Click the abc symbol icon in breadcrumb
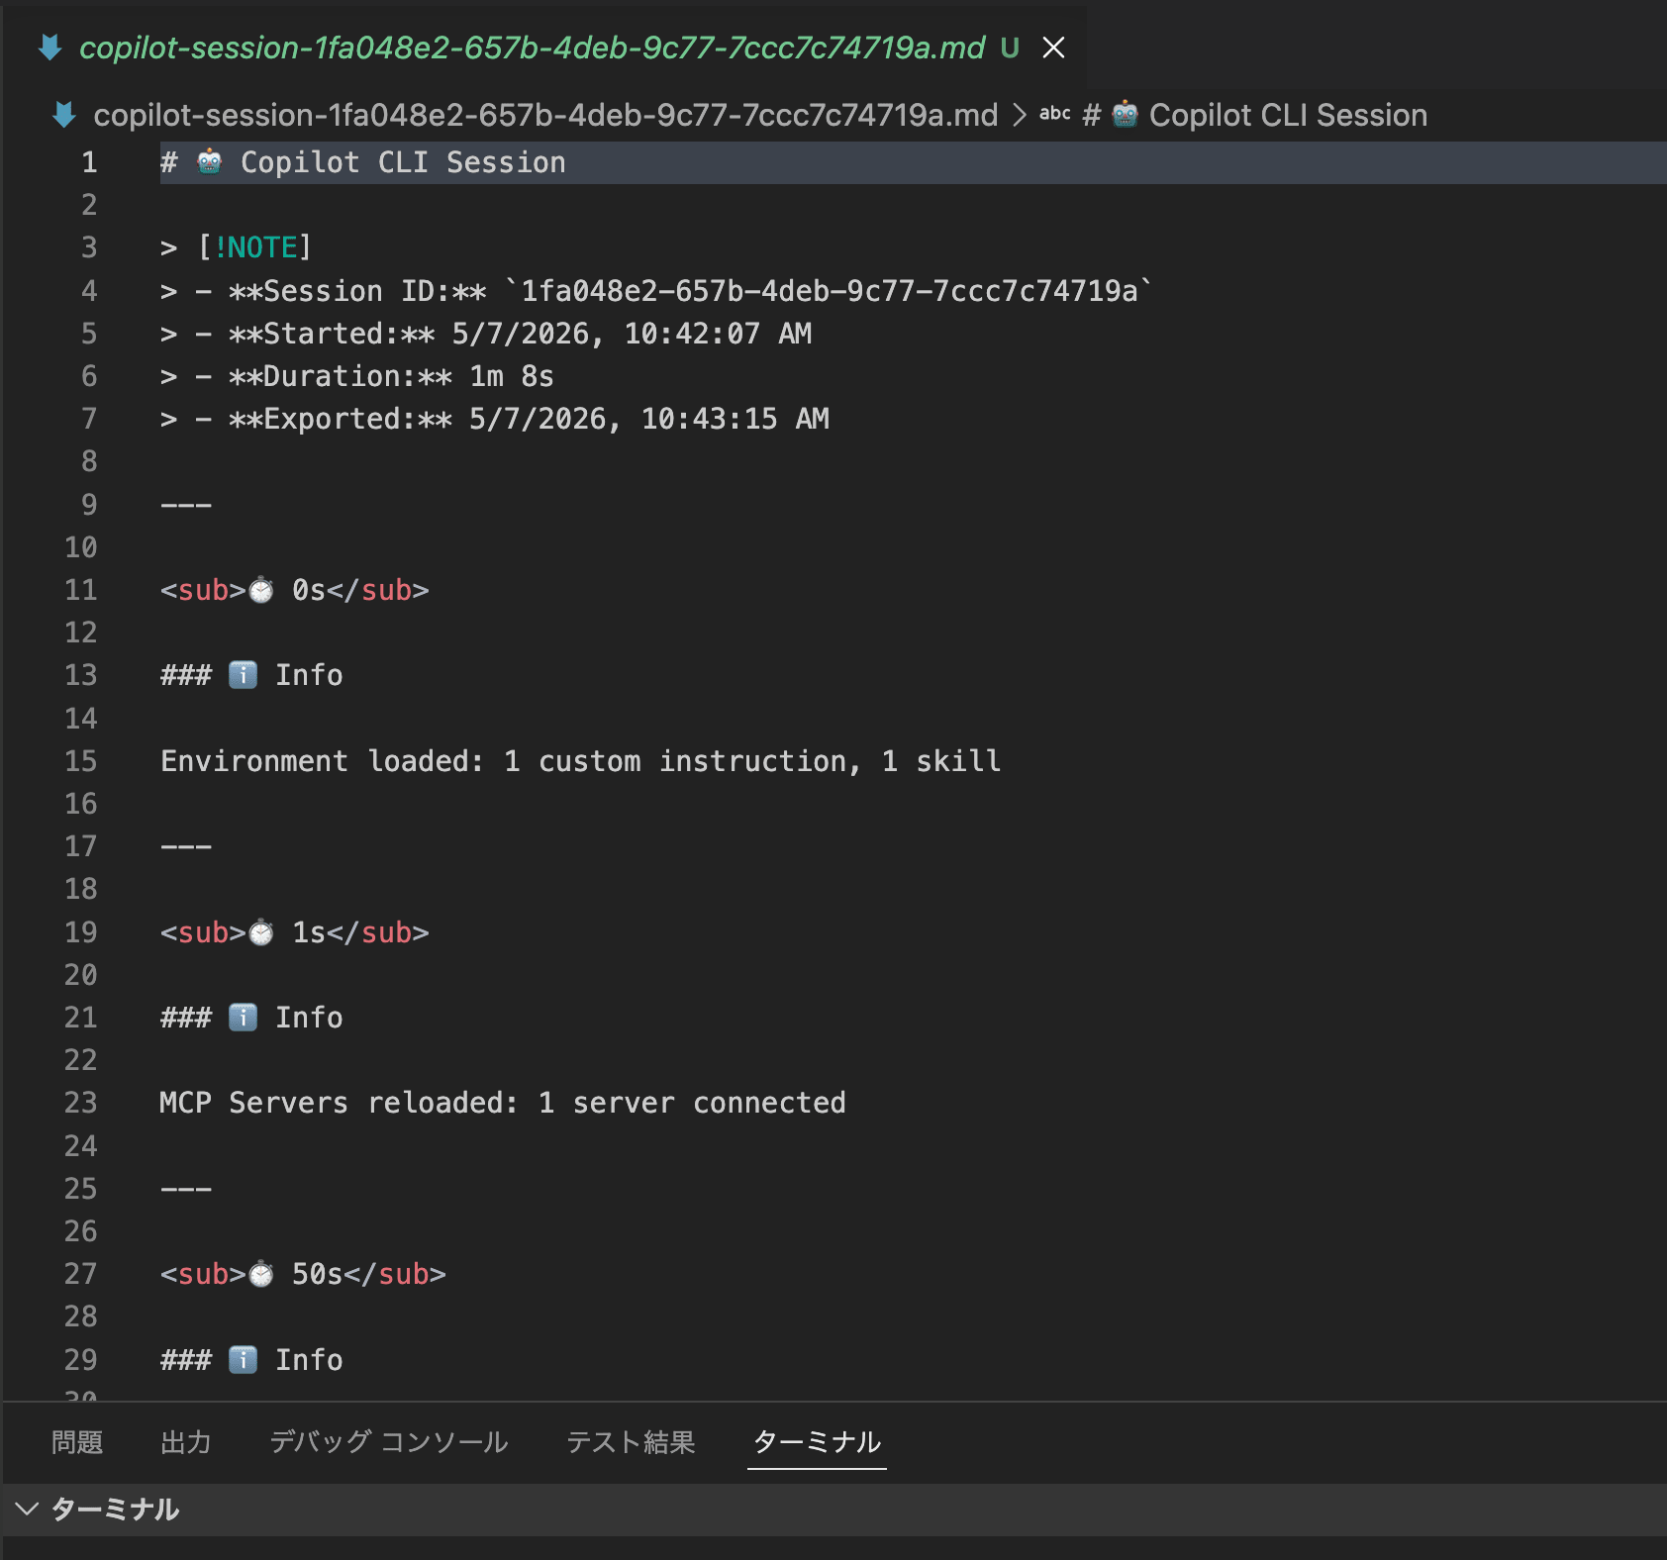Screen dimensions: 1667x1560 coord(1055,114)
